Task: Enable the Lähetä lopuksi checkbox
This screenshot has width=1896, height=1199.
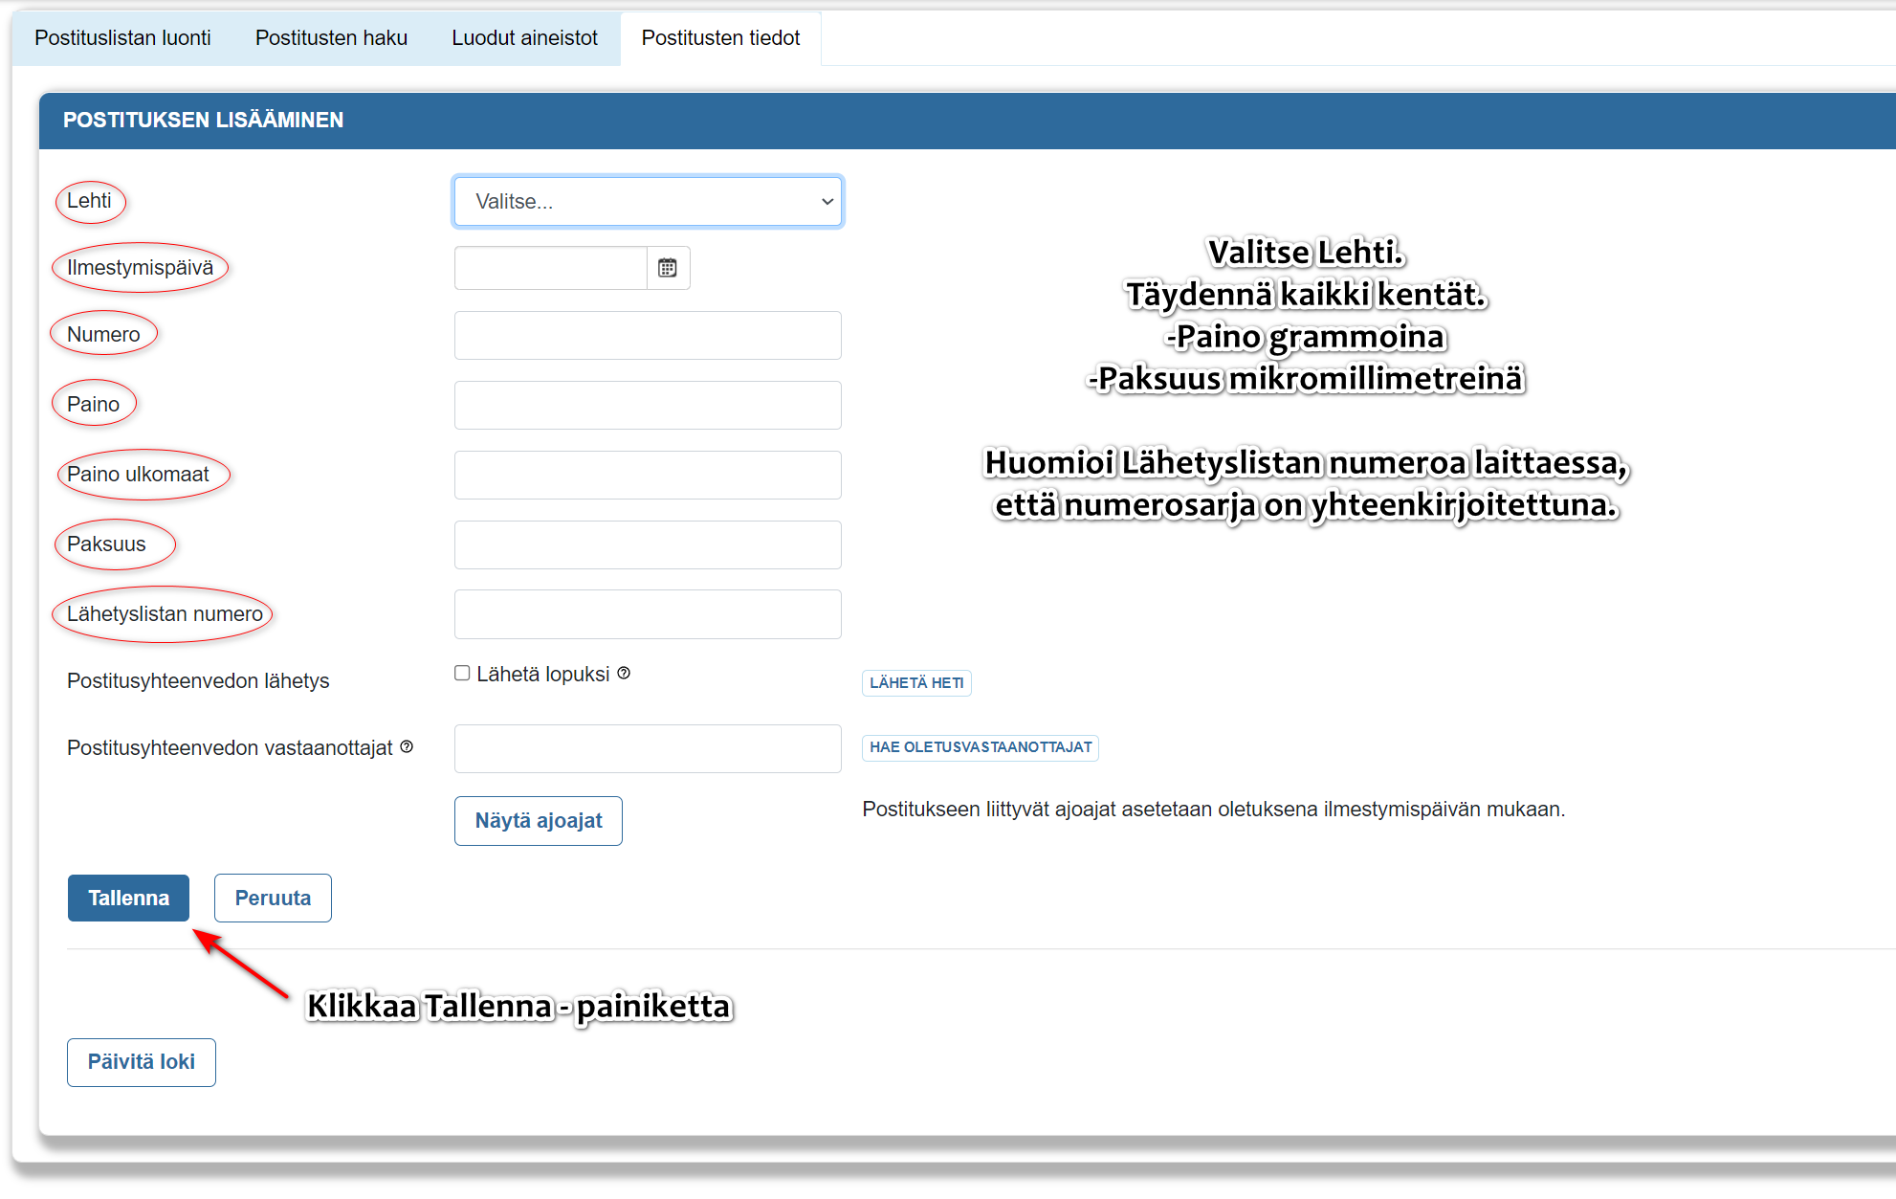Action: tap(462, 673)
